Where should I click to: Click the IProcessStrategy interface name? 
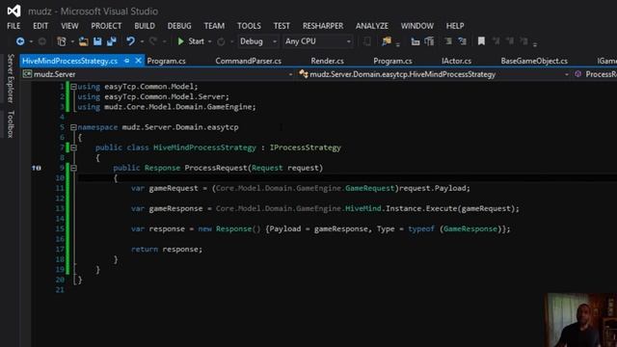point(306,147)
